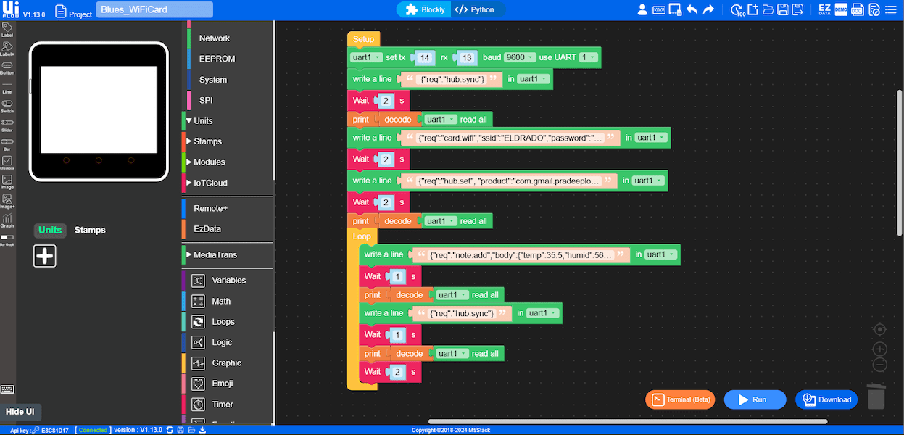Open the Variables block category
The width and height of the screenshot is (904, 435).
pyautogui.click(x=228, y=280)
